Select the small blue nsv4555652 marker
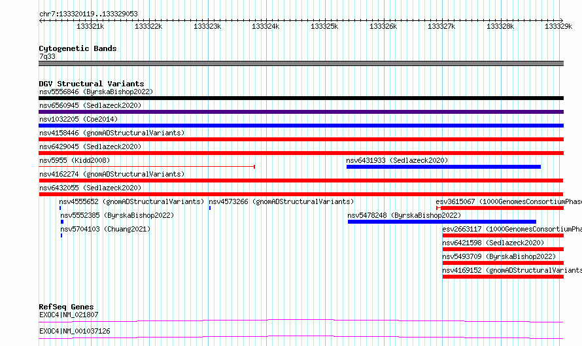The width and height of the screenshot is (582, 346). point(60,208)
